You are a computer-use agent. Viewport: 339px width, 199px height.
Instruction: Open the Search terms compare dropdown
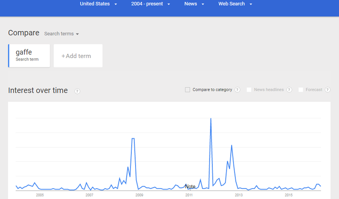tap(62, 34)
